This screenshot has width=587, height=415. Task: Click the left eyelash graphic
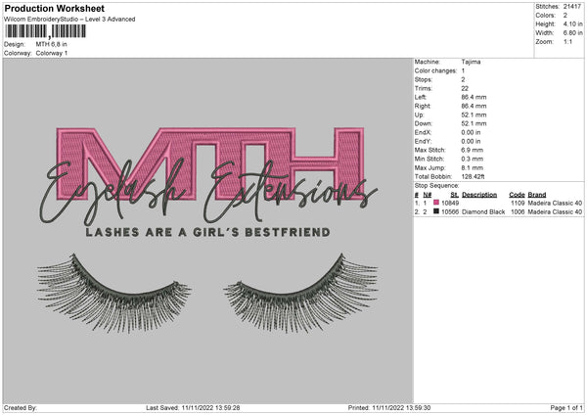(114, 294)
